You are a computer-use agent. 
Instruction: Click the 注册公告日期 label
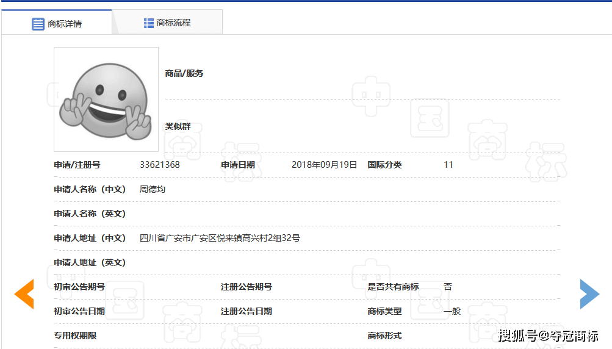[247, 311]
